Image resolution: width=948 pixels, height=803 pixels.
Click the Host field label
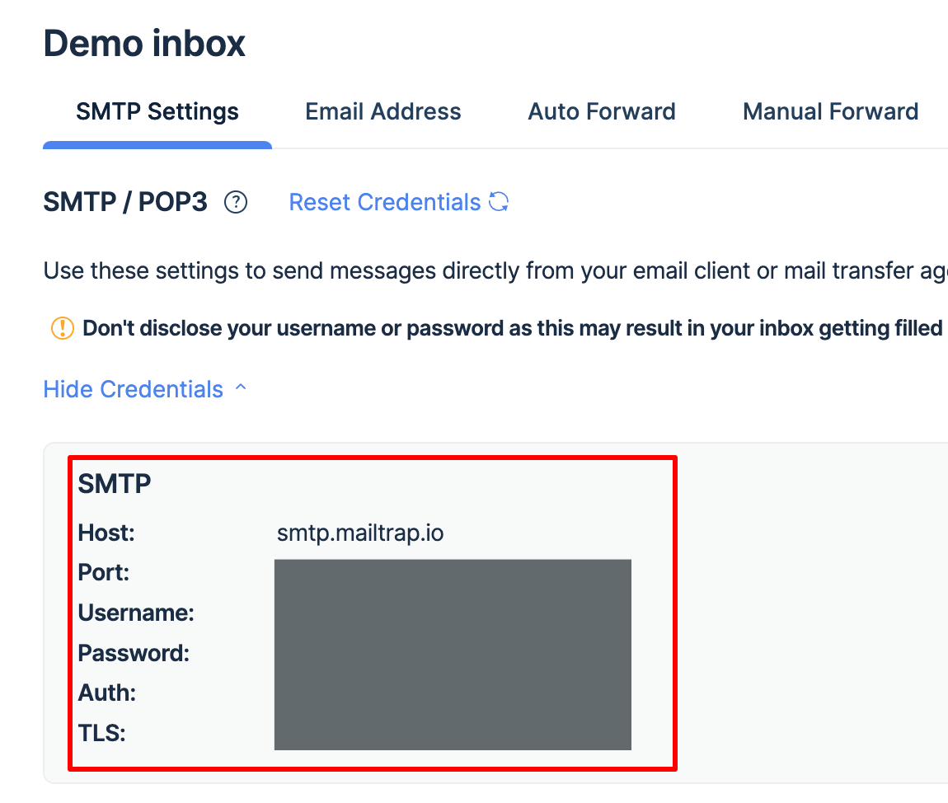point(106,533)
